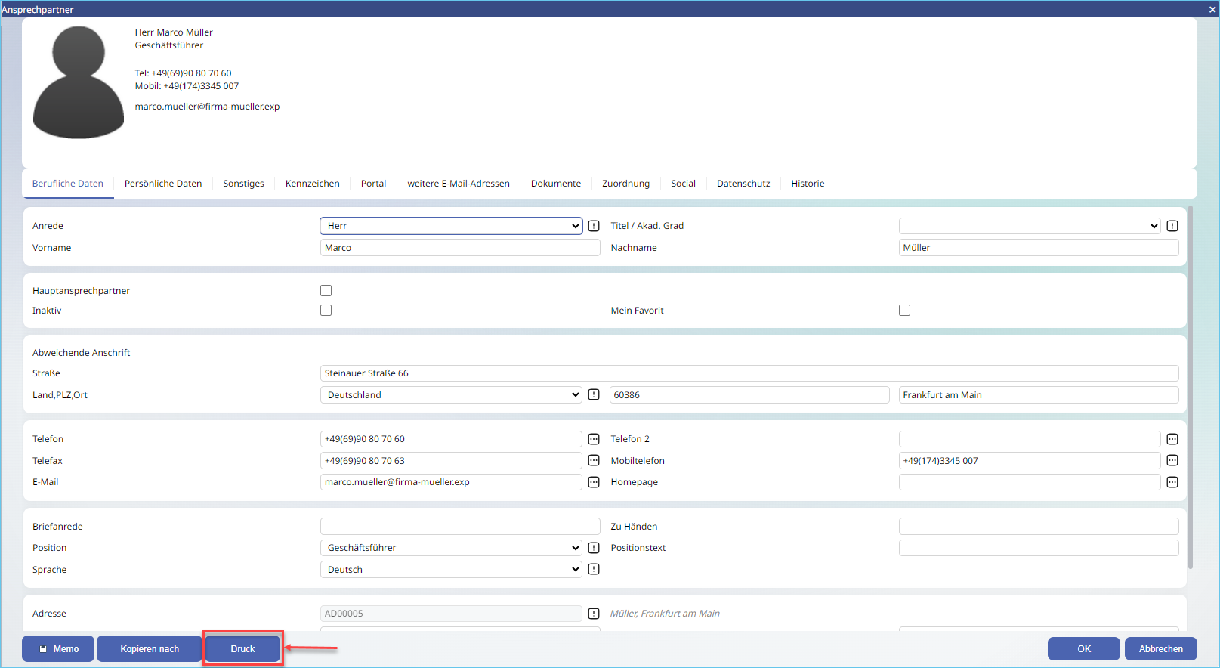Viewport: 1220px width, 668px height.
Task: Click the Telefon input field
Action: 451,439
